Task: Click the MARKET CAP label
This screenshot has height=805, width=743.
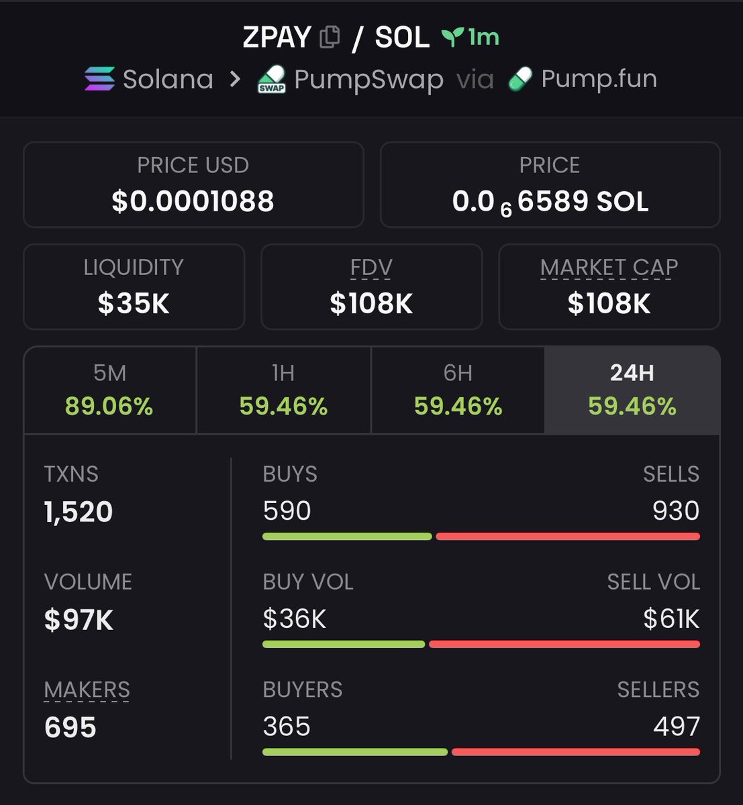Action: point(609,268)
